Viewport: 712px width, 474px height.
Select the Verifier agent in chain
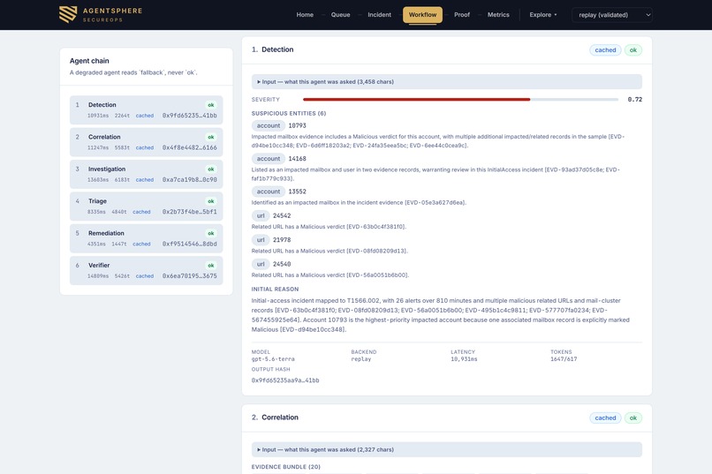(x=147, y=270)
